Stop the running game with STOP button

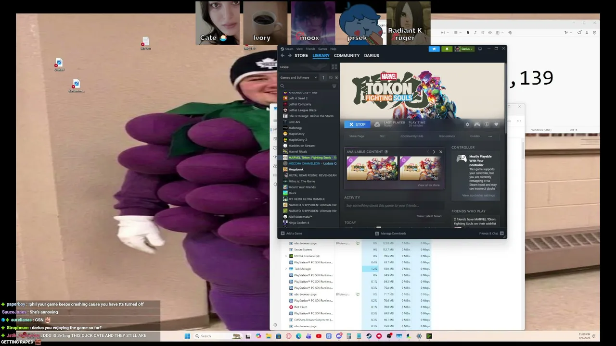click(357, 124)
